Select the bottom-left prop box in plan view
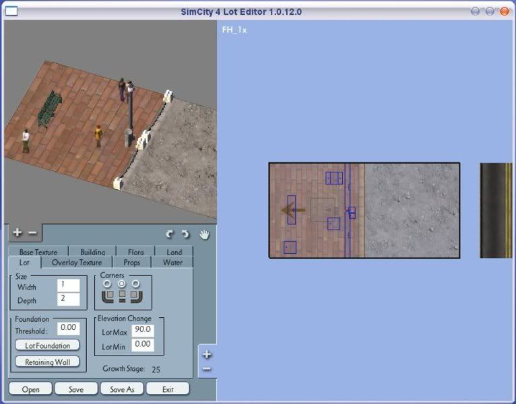Image resolution: width=516 pixels, height=404 pixels. coord(290,247)
